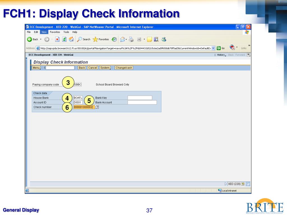Click the page icon in IE status bar
This screenshot has width=287, height=215.
[x=27, y=190]
